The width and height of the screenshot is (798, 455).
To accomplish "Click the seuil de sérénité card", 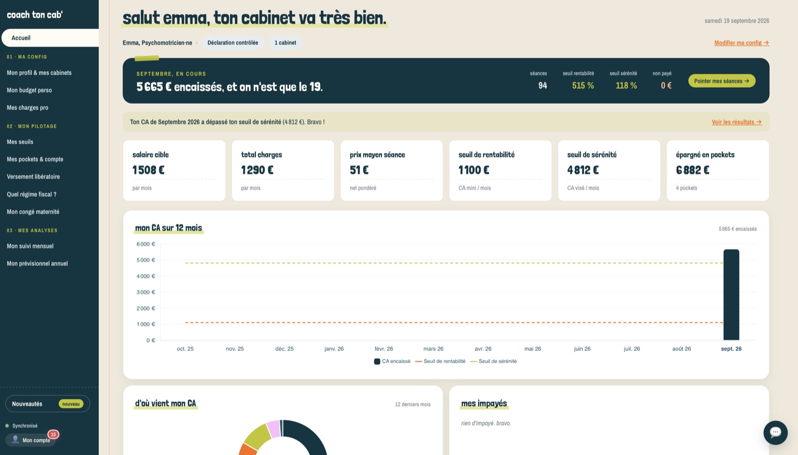I will tap(609, 170).
